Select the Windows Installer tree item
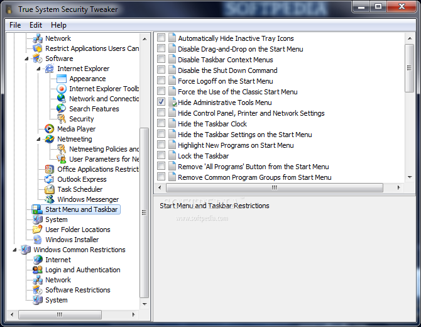 tap(72, 240)
